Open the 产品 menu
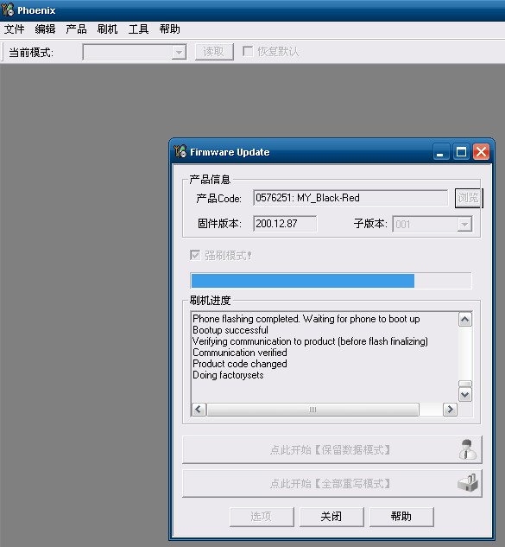The width and height of the screenshot is (505, 547). point(76,29)
